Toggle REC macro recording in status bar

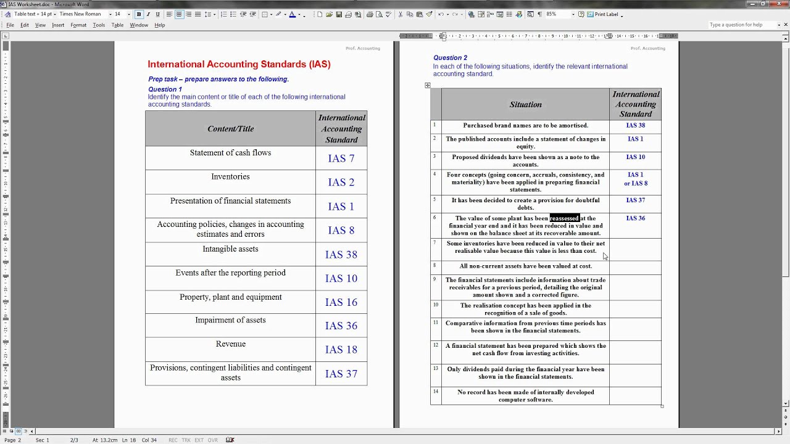pyautogui.click(x=173, y=440)
